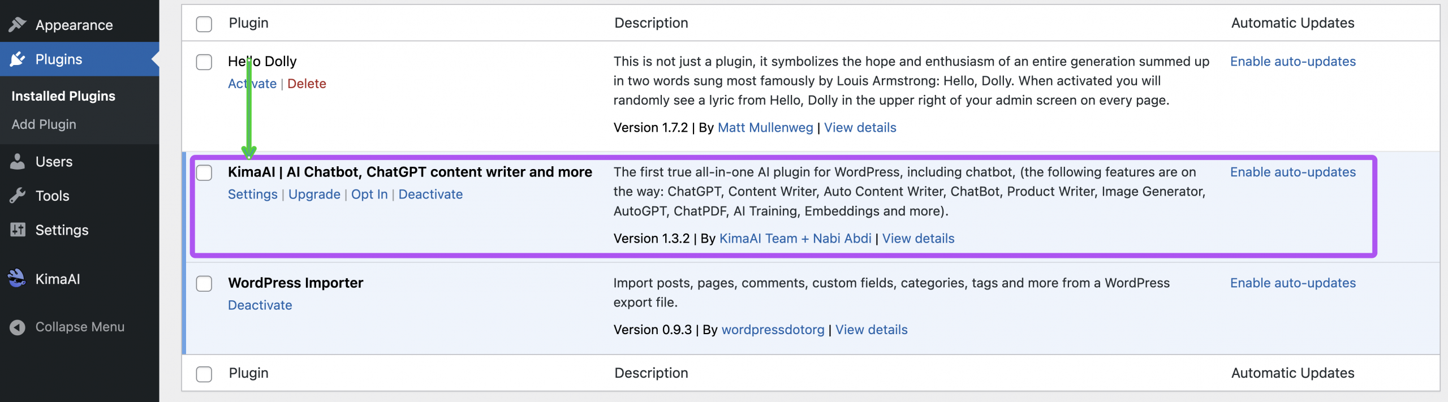Open Installed Plugins submenu item

coord(63,96)
